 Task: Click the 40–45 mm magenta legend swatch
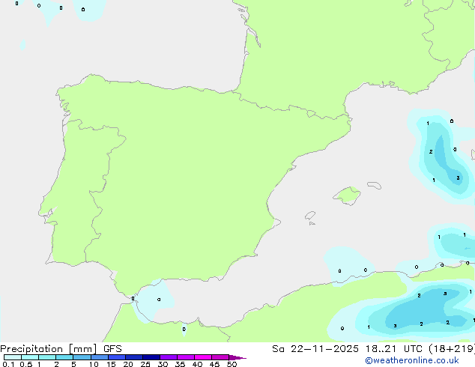(203, 357)
